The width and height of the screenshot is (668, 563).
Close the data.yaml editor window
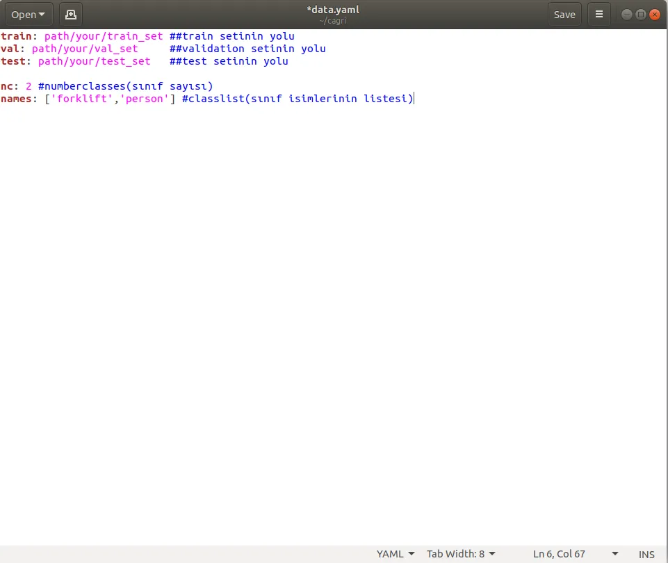pos(655,14)
